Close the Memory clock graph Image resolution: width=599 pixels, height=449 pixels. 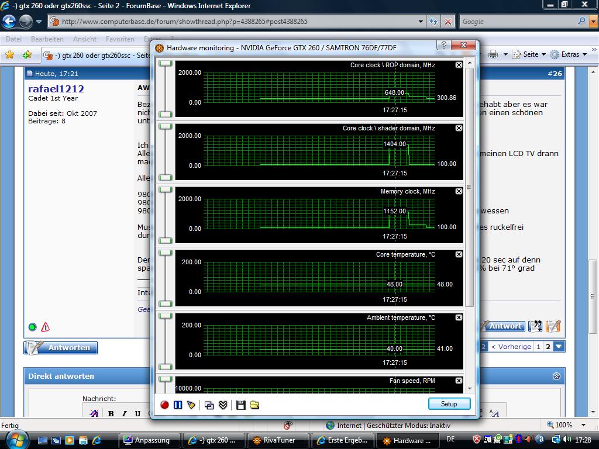(459, 191)
